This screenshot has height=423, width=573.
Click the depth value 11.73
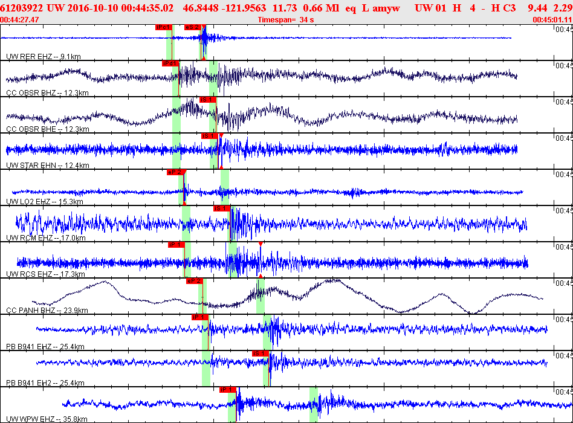click(284, 8)
